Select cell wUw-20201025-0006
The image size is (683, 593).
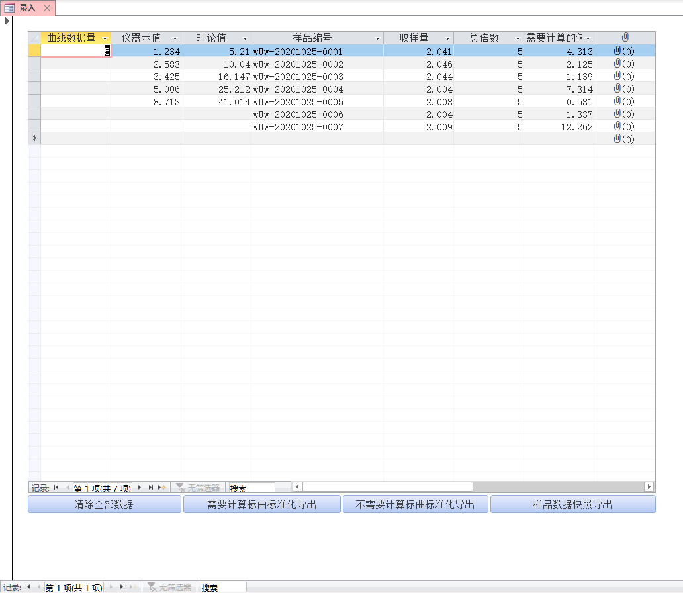coord(317,114)
